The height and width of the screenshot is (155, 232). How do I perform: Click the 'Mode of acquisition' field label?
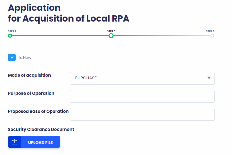pyautogui.click(x=29, y=75)
